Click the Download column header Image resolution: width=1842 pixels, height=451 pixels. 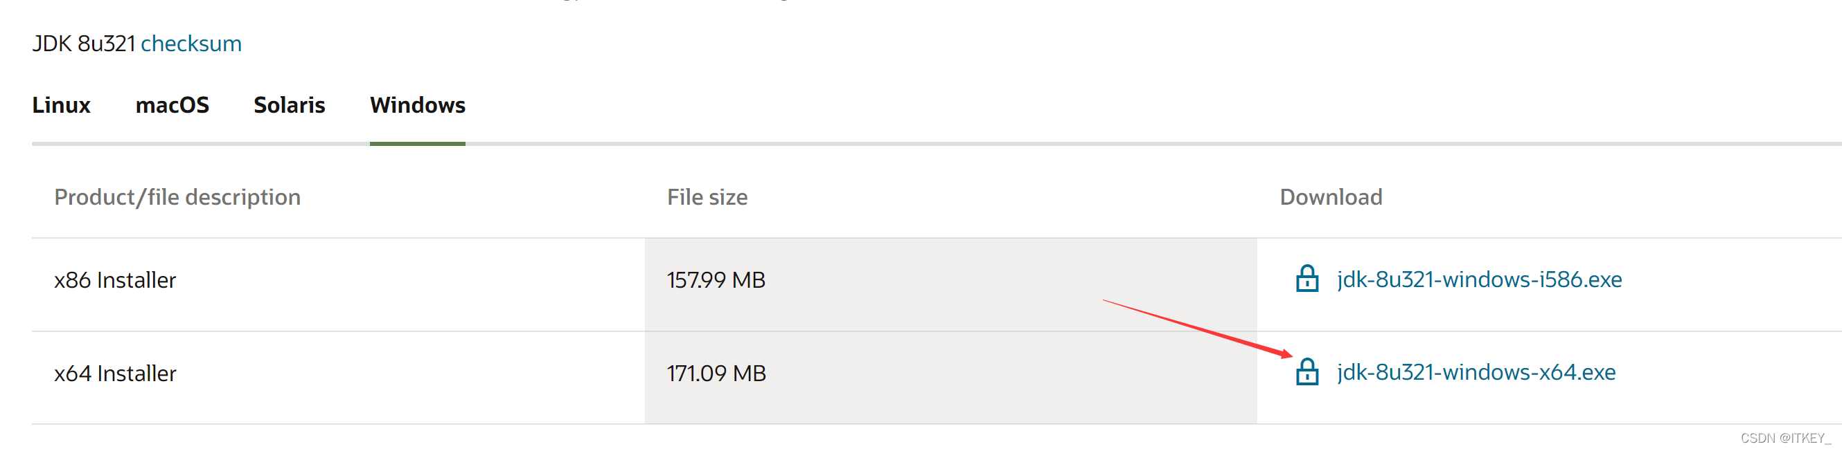click(x=1330, y=197)
